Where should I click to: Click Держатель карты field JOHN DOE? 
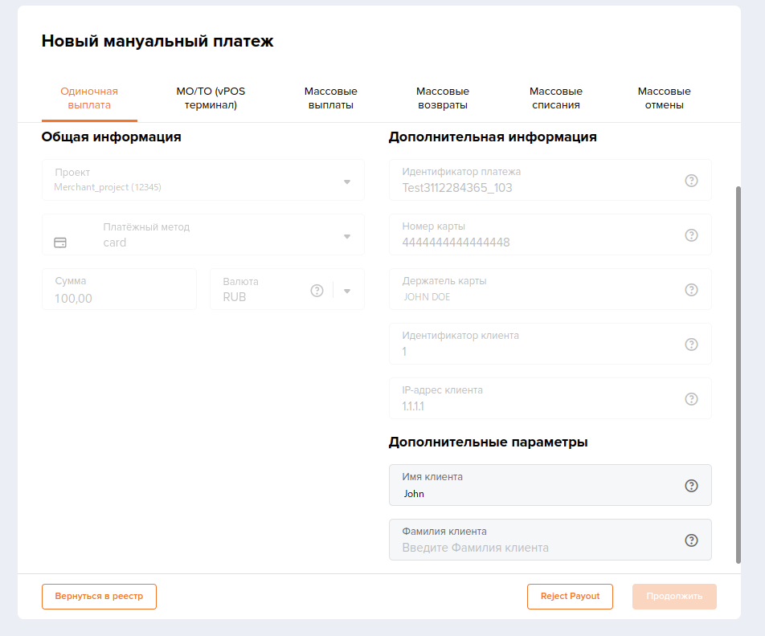click(x=550, y=289)
